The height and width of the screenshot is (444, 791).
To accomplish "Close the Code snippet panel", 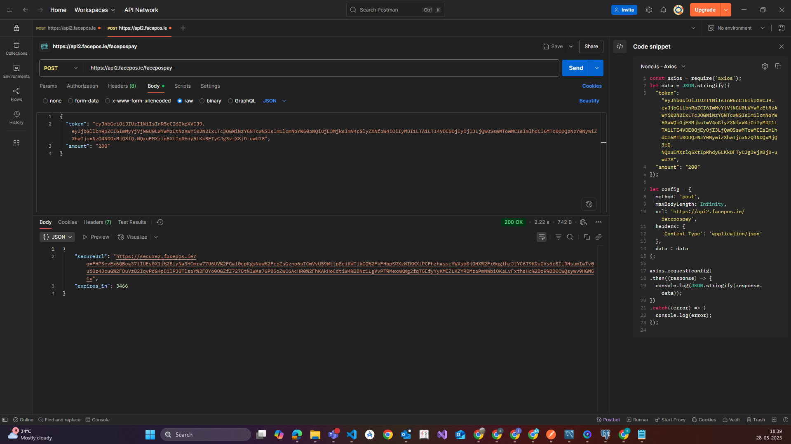I will click(x=782, y=46).
